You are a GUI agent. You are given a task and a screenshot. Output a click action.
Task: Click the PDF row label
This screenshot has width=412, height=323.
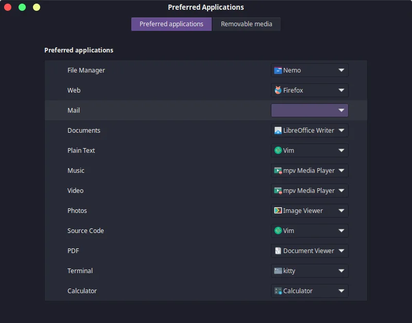coord(73,250)
